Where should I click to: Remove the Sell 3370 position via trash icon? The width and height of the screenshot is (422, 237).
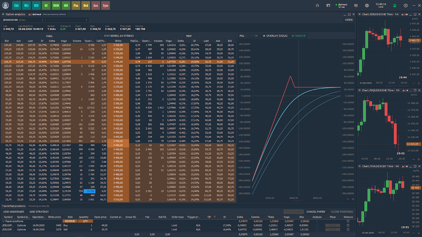click(348, 230)
